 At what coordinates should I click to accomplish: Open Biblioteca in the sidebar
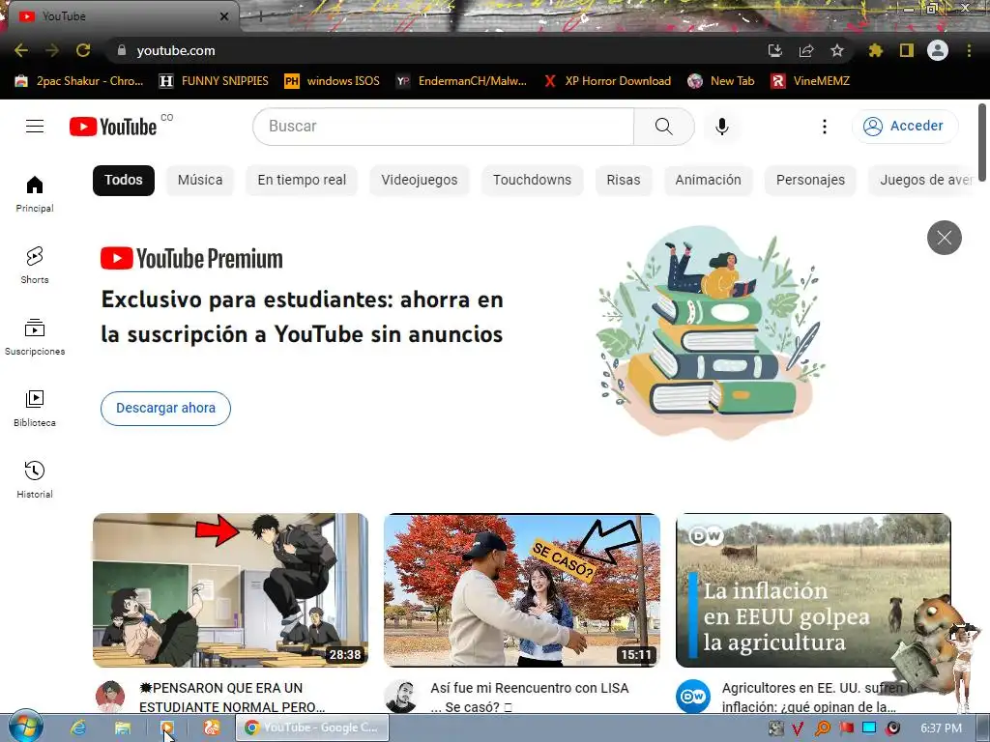pos(35,409)
